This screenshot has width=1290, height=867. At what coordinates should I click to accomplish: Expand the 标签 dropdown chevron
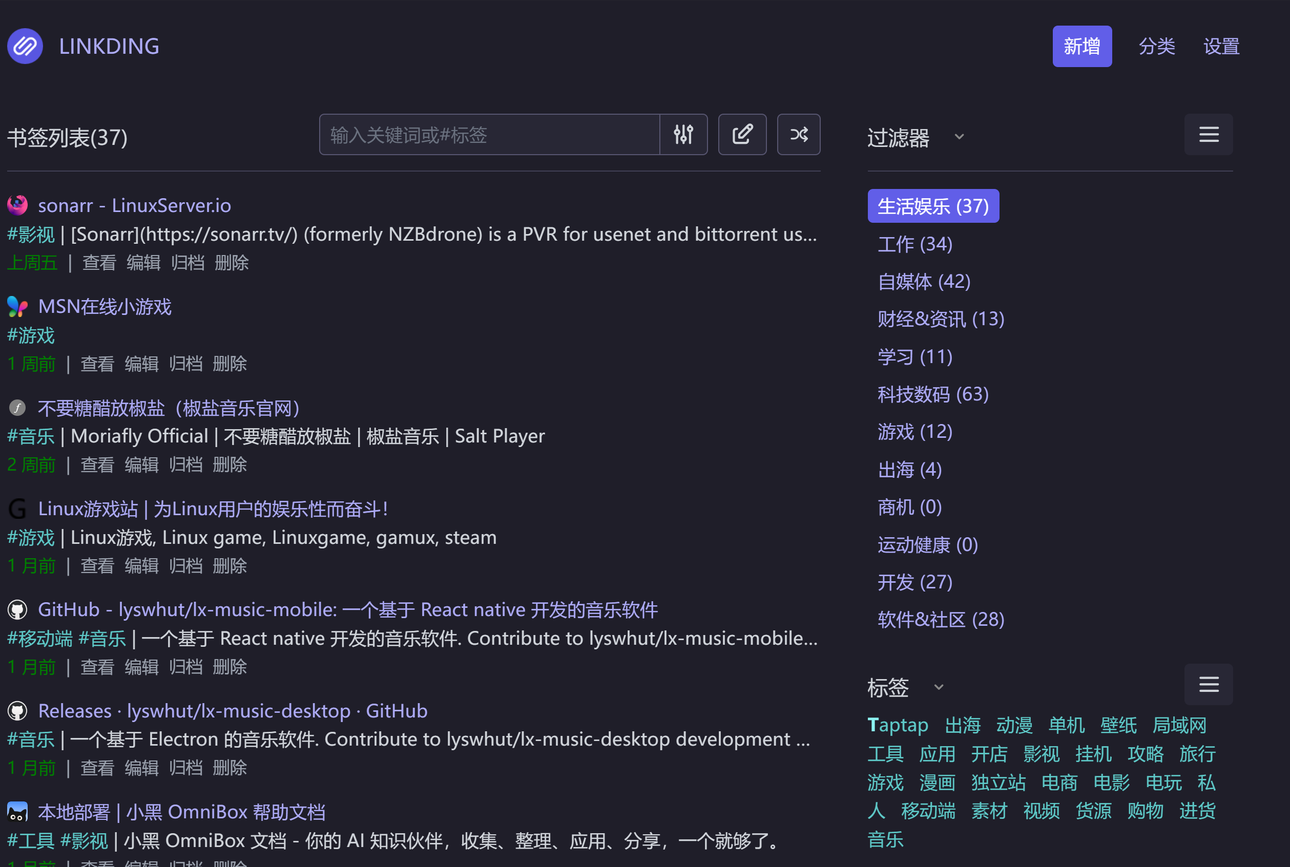tap(939, 687)
